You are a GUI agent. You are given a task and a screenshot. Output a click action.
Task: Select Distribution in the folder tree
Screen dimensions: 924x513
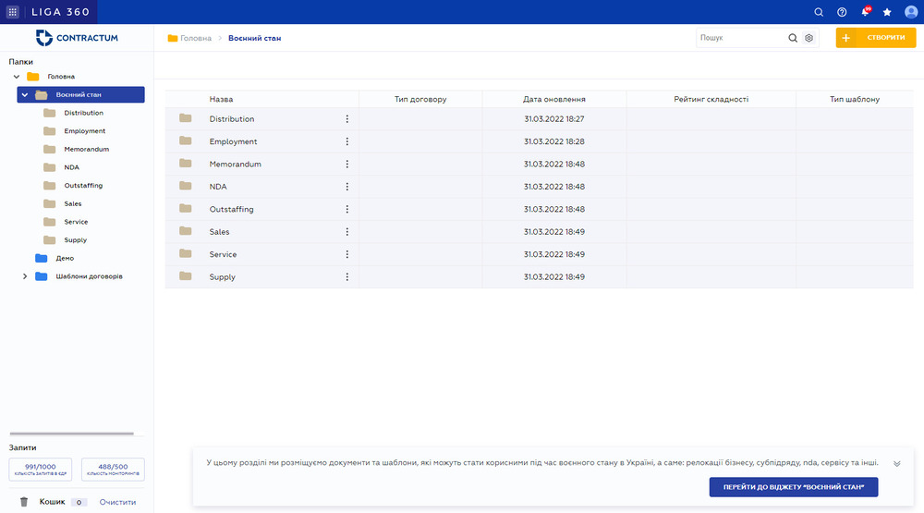pos(84,113)
